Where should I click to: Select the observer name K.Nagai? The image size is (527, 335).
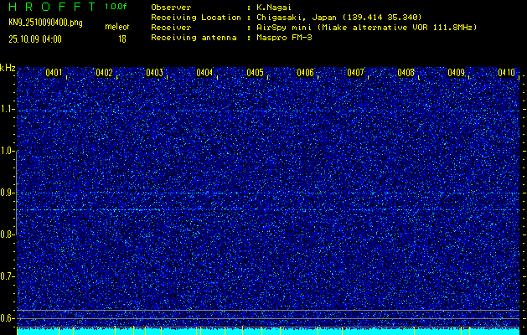274,7
